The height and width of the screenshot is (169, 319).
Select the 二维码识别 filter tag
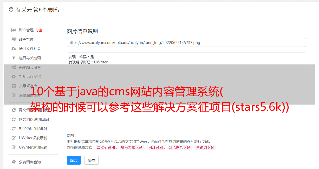click(106, 147)
